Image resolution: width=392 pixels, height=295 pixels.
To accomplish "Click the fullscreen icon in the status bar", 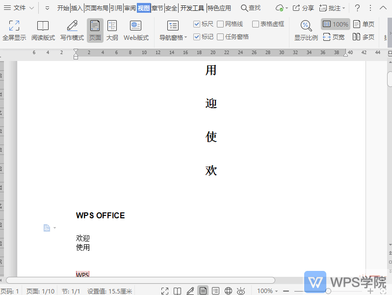I will tap(165, 291).
